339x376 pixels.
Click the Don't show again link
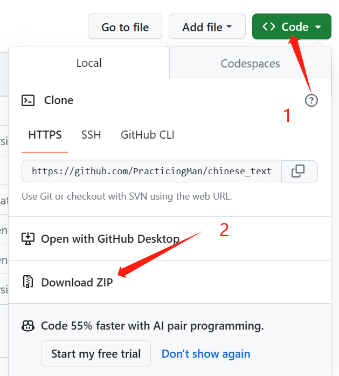click(x=206, y=354)
